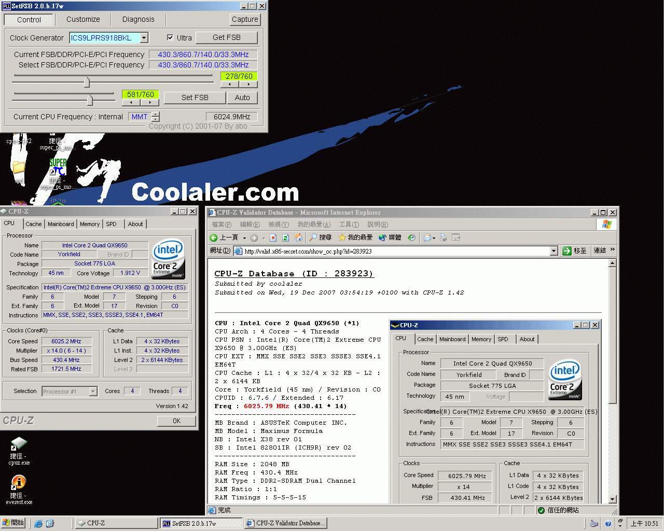Click the IE Forward arrow icon
Image resolution: width=664 pixels, height=531 pixels.
tap(254, 237)
